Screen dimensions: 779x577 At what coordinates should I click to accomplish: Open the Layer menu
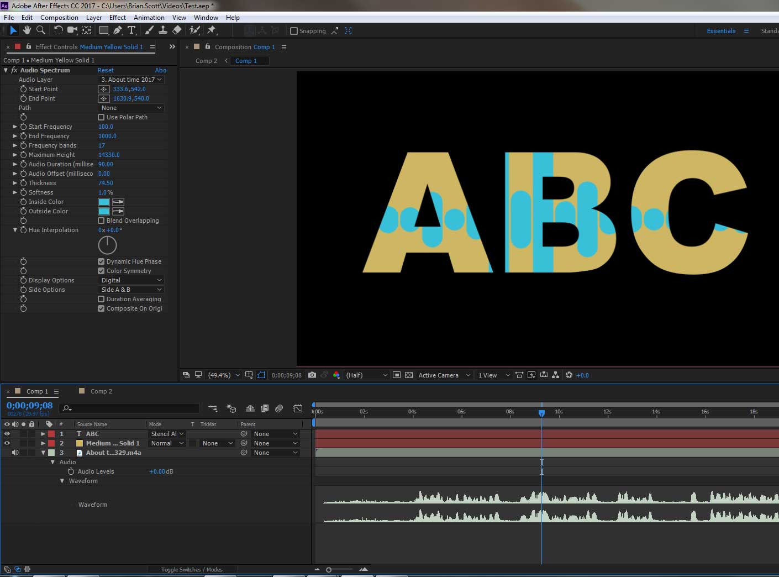93,18
